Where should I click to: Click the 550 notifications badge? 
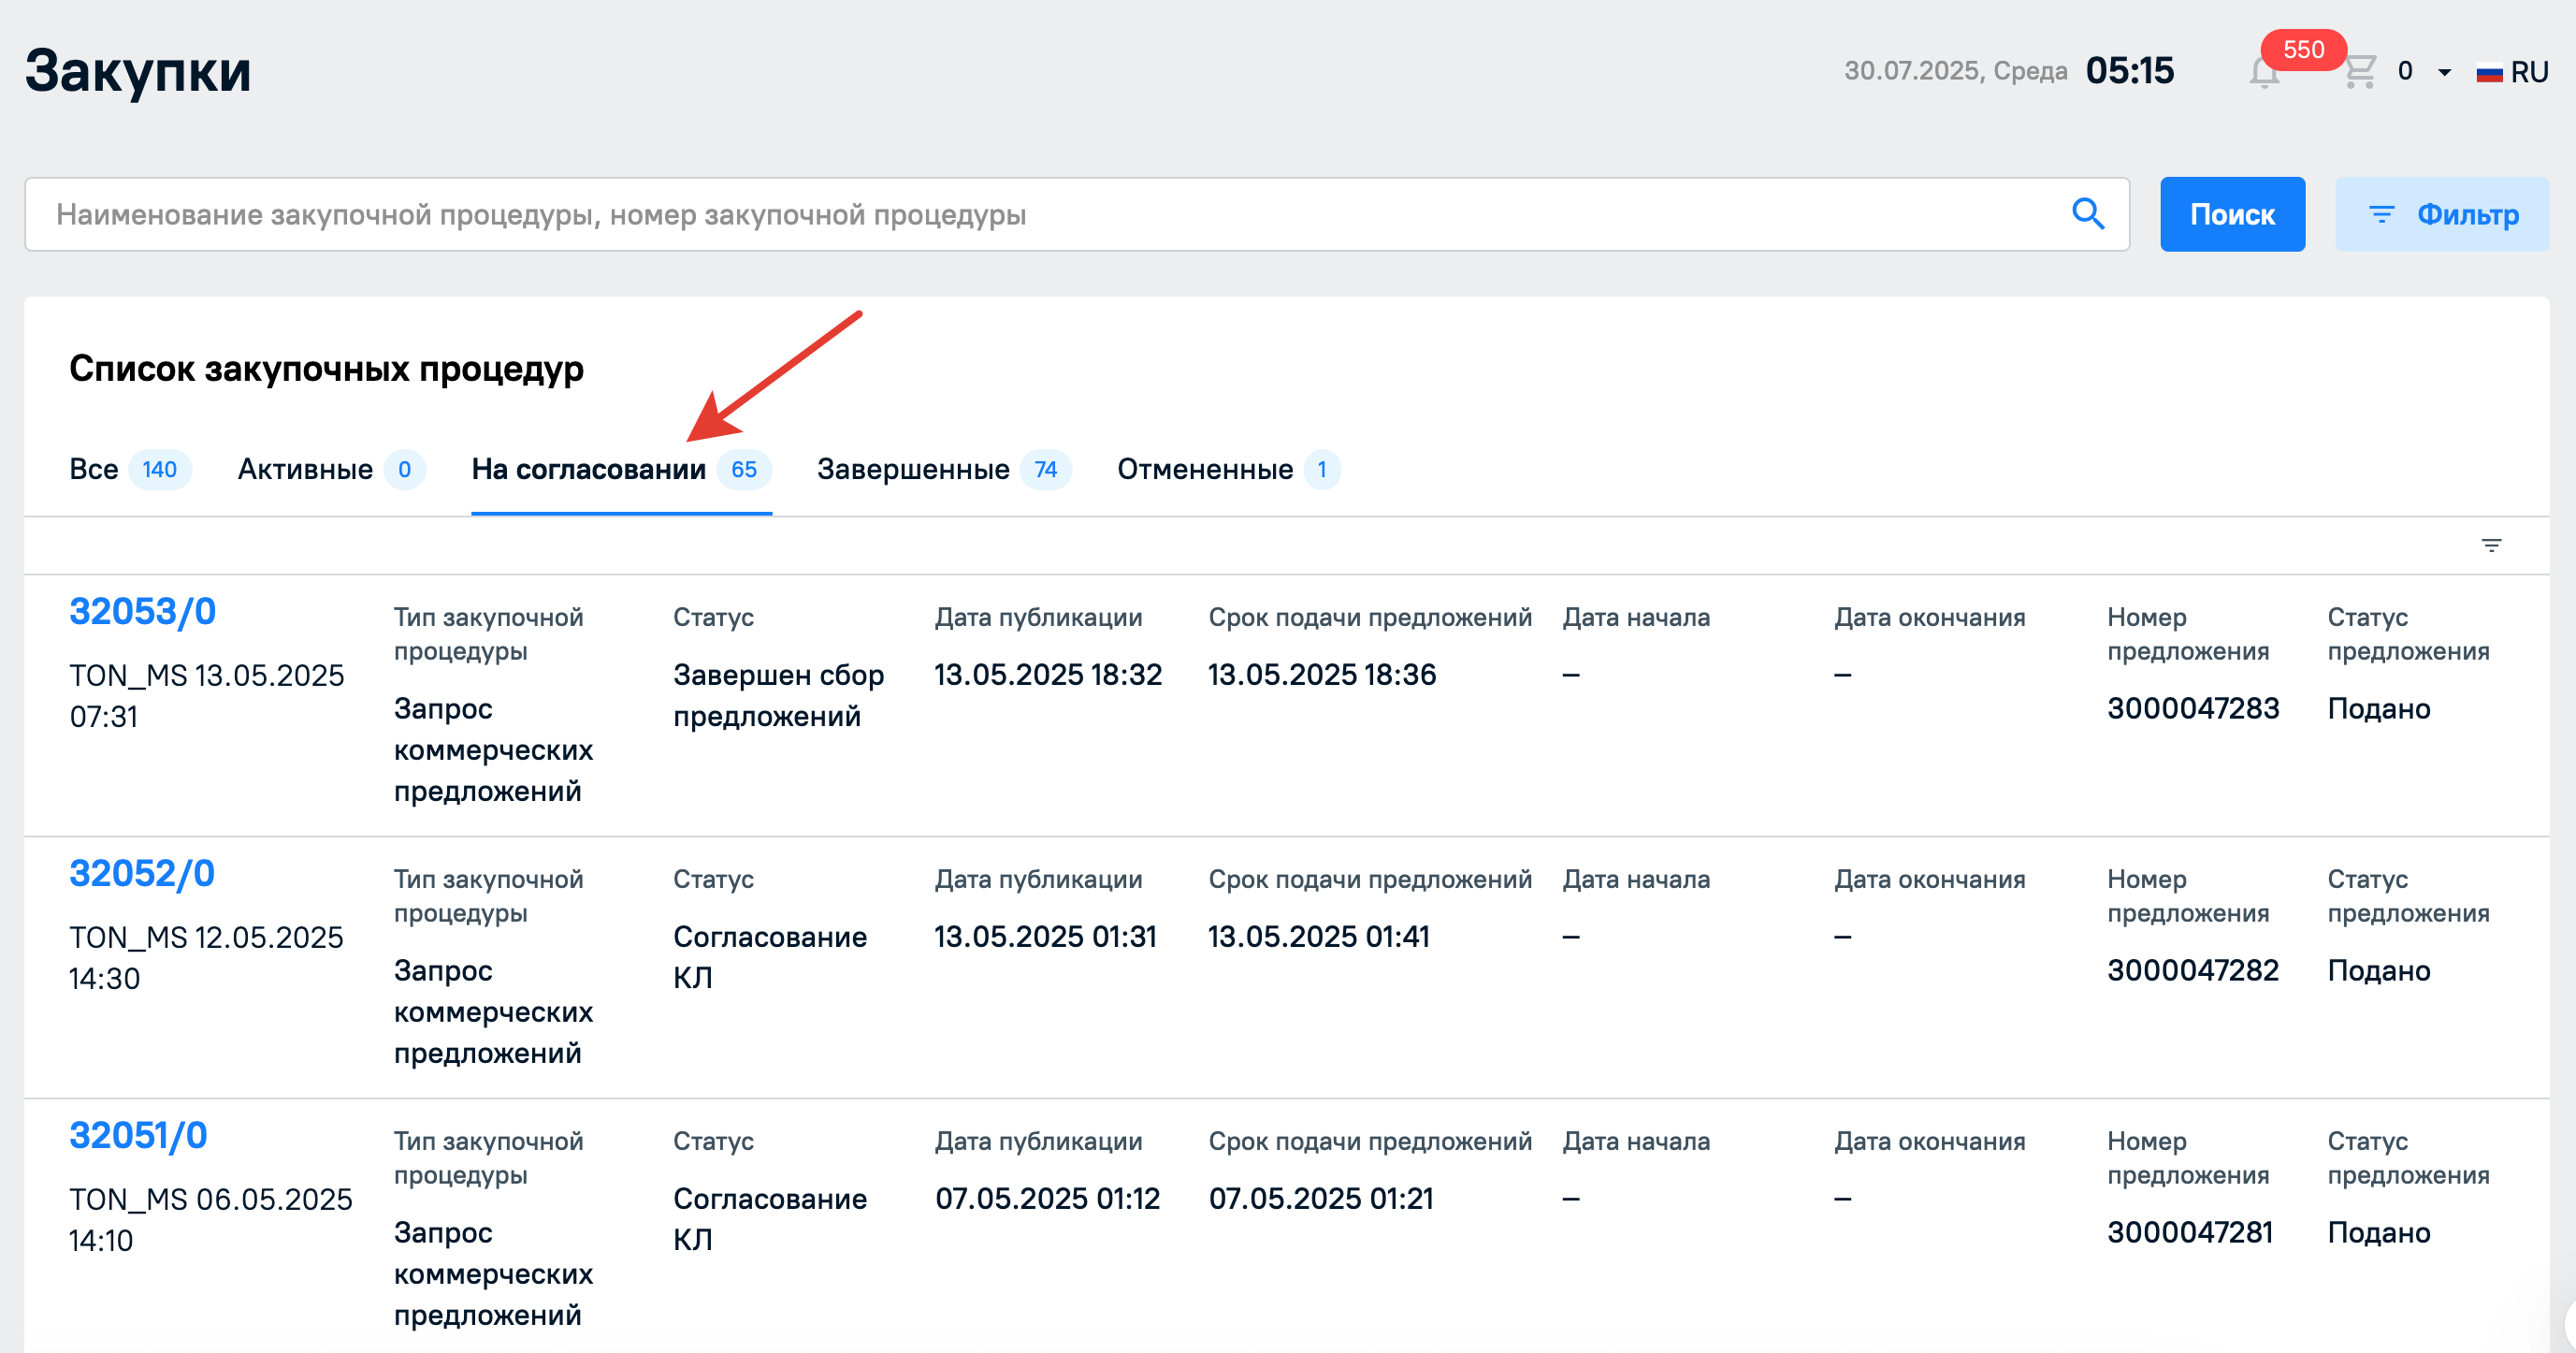pyautogui.click(x=2304, y=50)
